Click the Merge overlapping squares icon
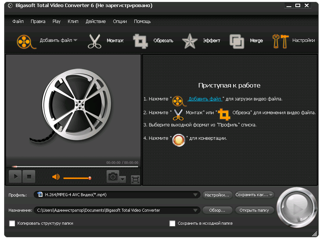The height and width of the screenshot is (241, 325). (237, 41)
